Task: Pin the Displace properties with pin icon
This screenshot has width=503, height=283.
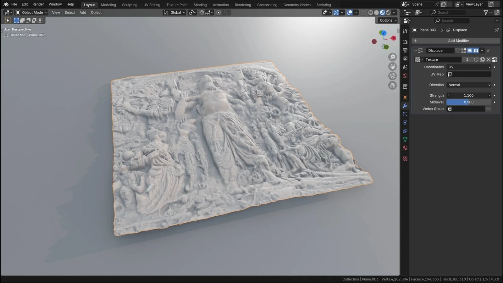Action: click(497, 30)
